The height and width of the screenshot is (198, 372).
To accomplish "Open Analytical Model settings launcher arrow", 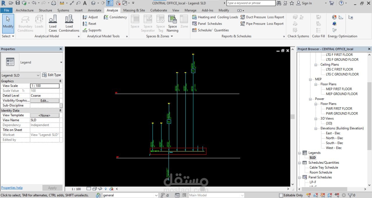I will point(78,37).
